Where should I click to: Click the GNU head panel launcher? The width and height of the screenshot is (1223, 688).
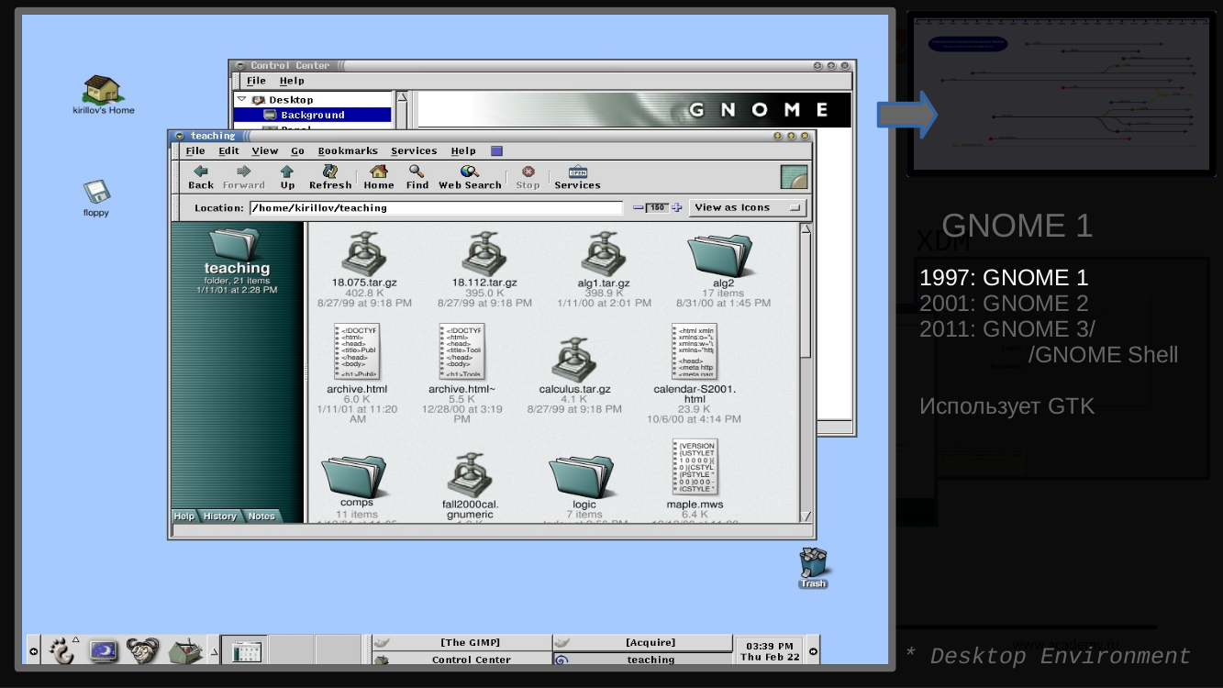(143, 650)
